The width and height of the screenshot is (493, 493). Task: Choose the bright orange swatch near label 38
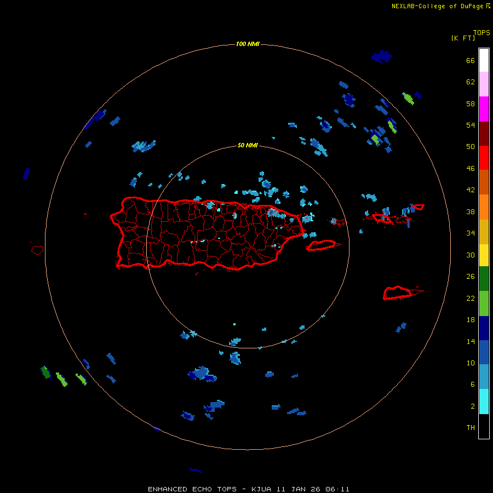coord(484,207)
